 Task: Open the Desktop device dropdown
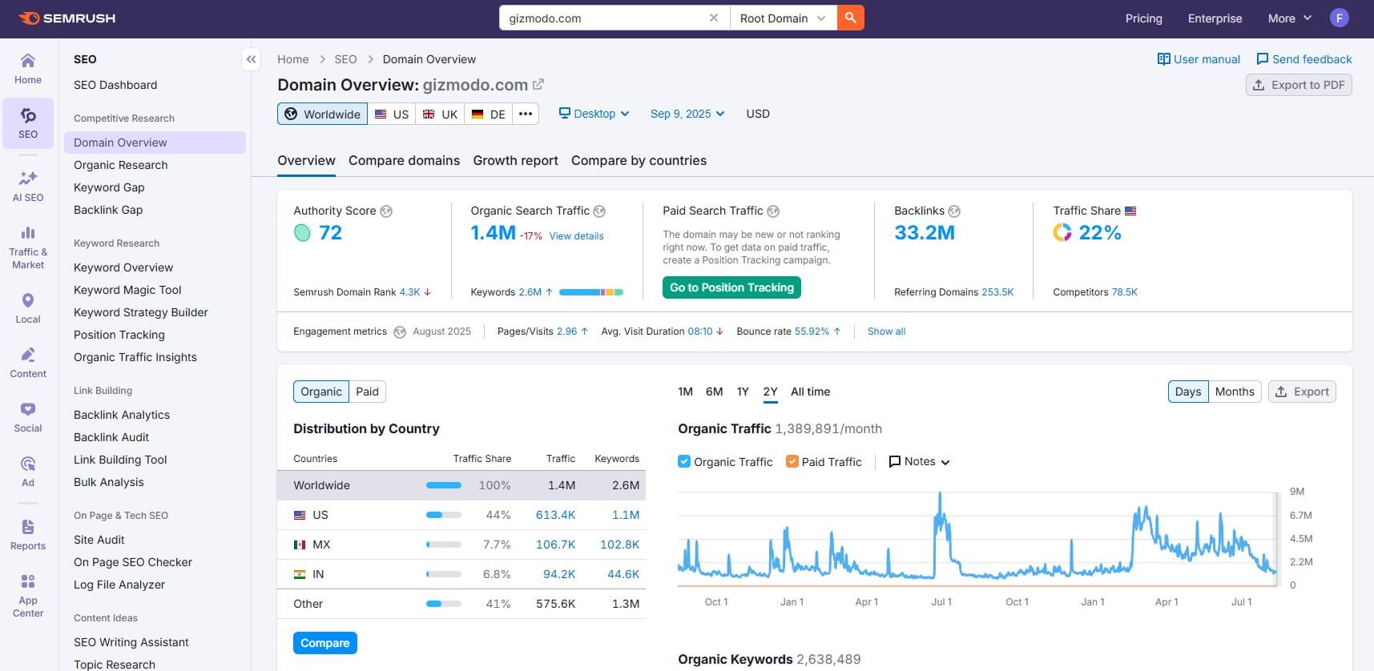[x=594, y=114]
